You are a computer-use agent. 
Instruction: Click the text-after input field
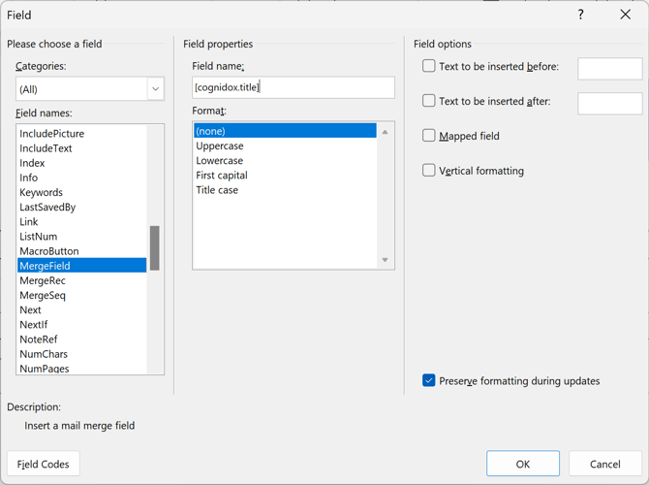[609, 103]
